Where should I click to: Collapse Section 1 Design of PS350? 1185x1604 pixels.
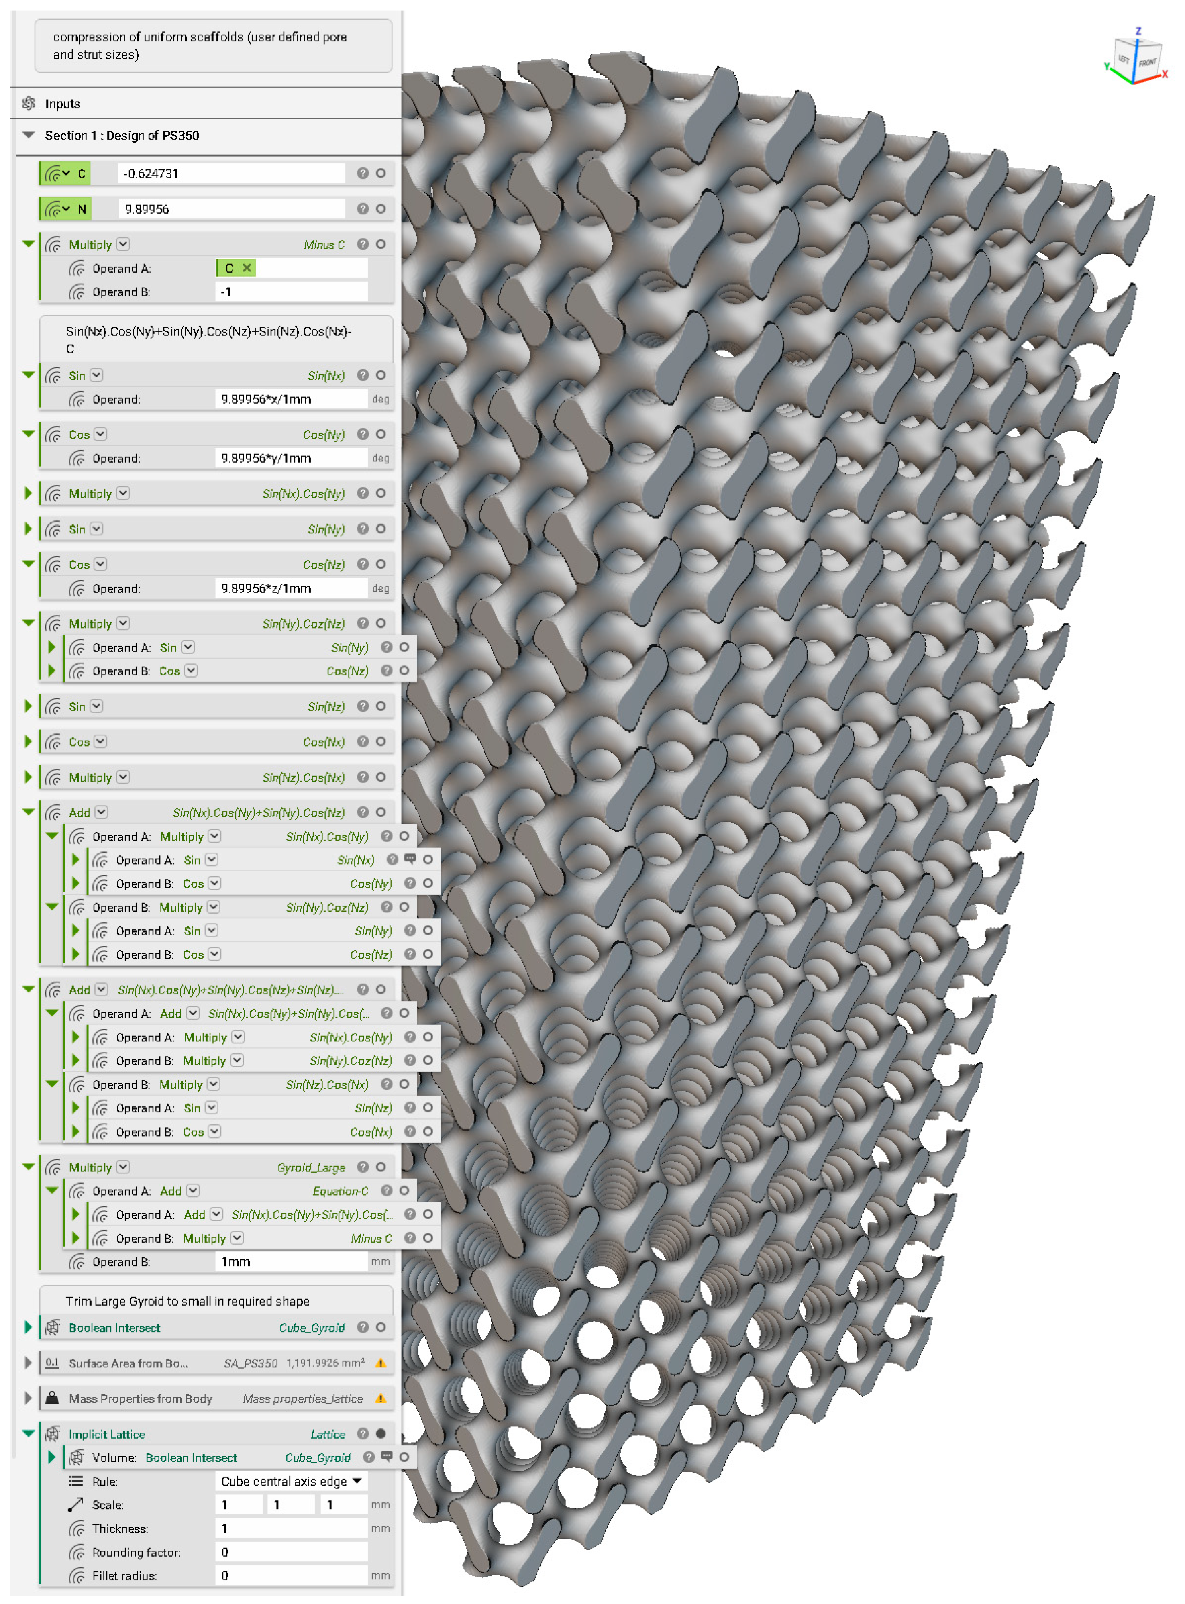pyautogui.click(x=29, y=134)
